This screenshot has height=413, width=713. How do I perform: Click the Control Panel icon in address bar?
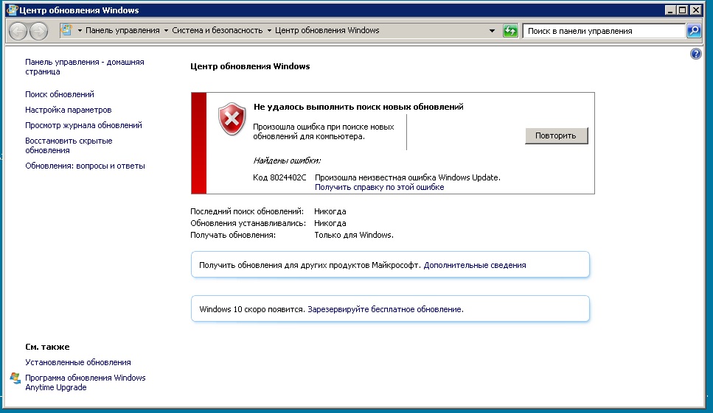(66, 30)
